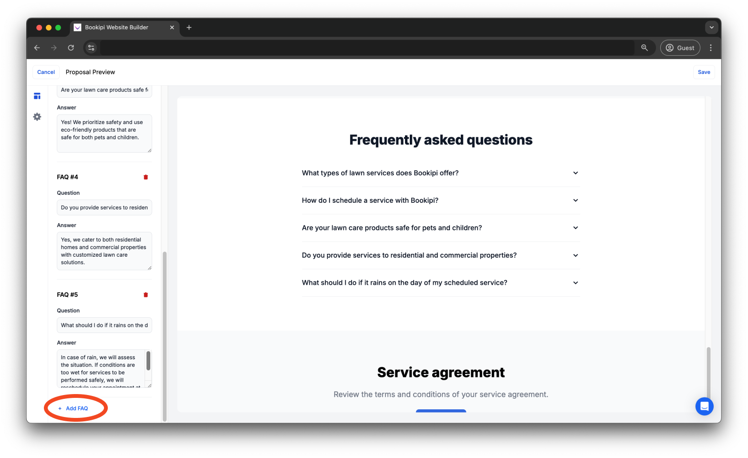Open website settings via the gear icon

tap(37, 116)
